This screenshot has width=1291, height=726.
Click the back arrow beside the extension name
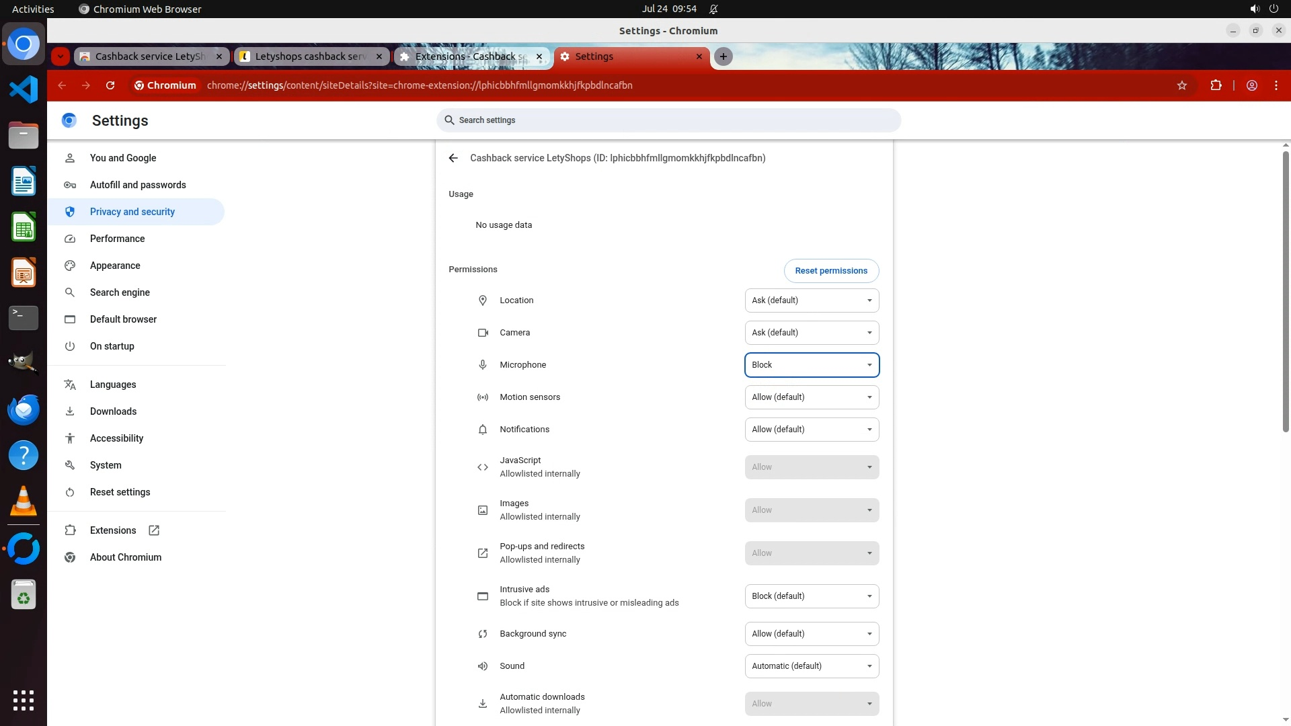453,158
